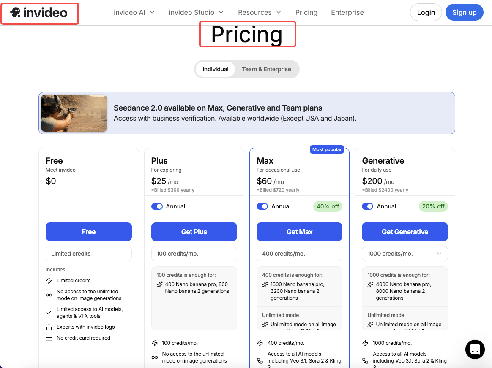The width and height of the screenshot is (492, 368).
Task: Click the For exploring subtitle
Action: (166, 170)
